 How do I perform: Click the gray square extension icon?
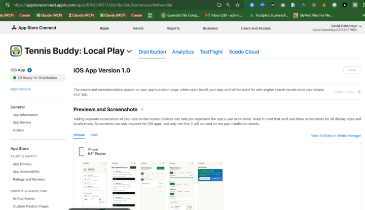(x=355, y=5)
